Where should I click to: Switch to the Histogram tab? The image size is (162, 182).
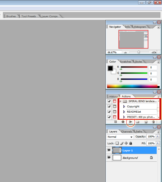tap(140, 27)
